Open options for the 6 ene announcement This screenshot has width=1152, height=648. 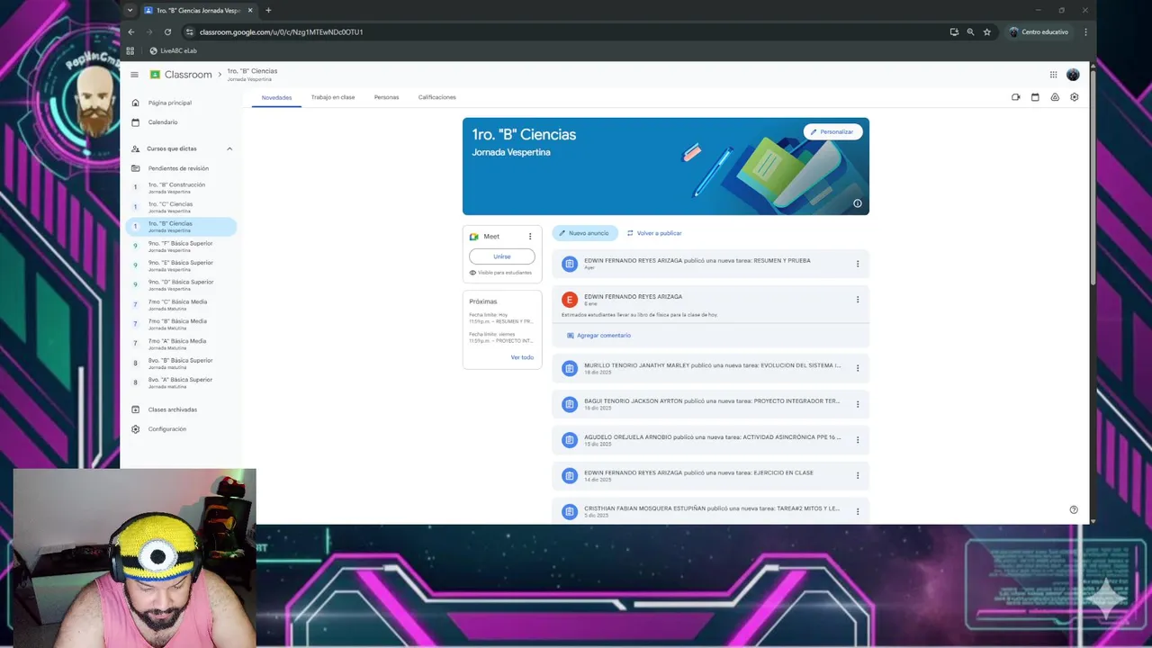point(858,300)
